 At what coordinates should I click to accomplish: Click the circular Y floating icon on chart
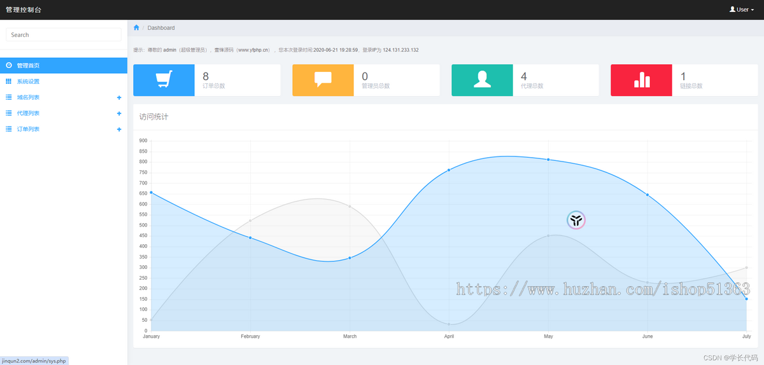point(576,221)
